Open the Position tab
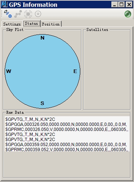 51,24
